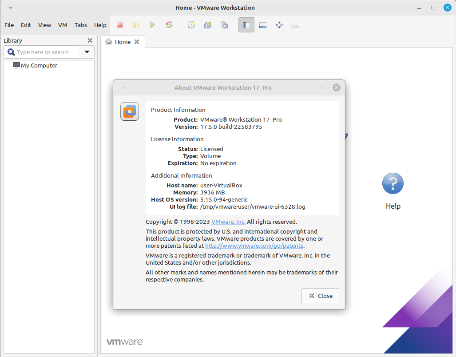Open the Edit menu
The height and width of the screenshot is (357, 456).
[x=26, y=25]
